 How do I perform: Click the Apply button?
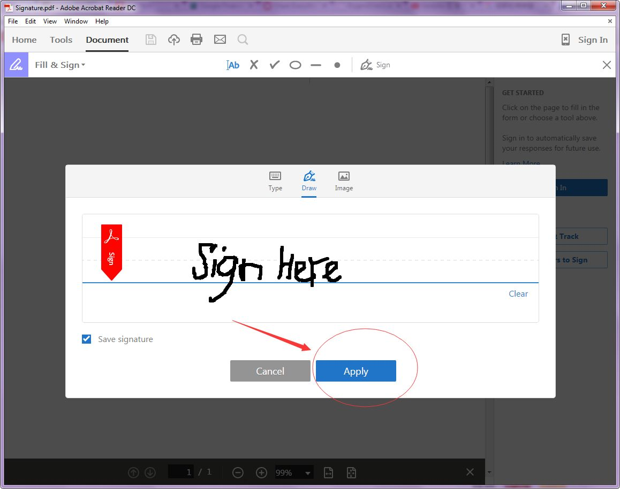tap(356, 371)
